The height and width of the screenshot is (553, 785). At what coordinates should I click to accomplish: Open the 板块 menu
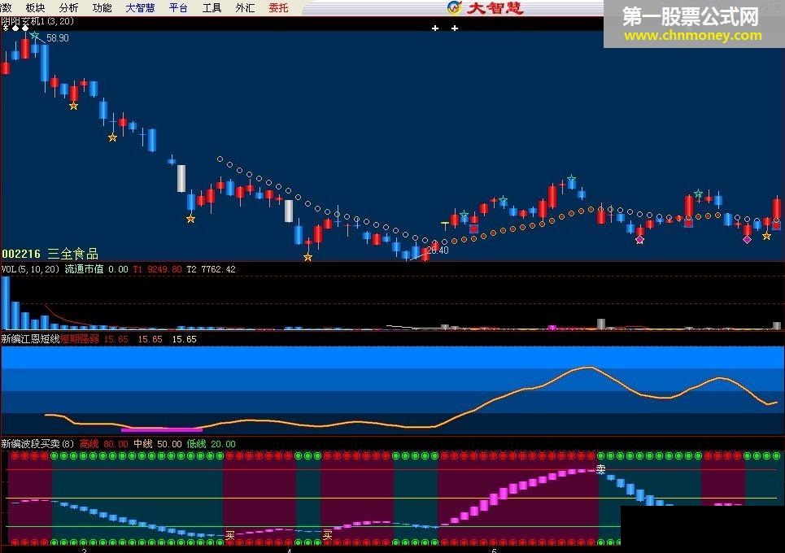[36, 7]
